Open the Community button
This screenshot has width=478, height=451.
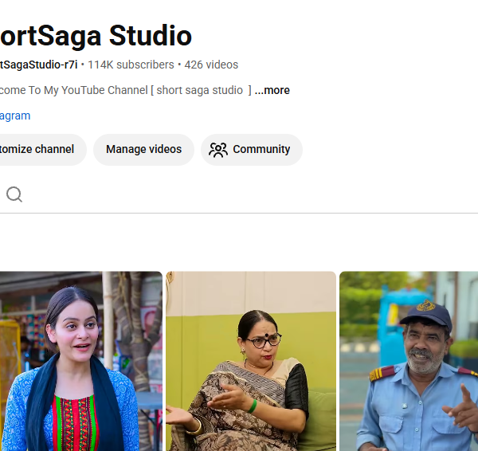(x=252, y=150)
